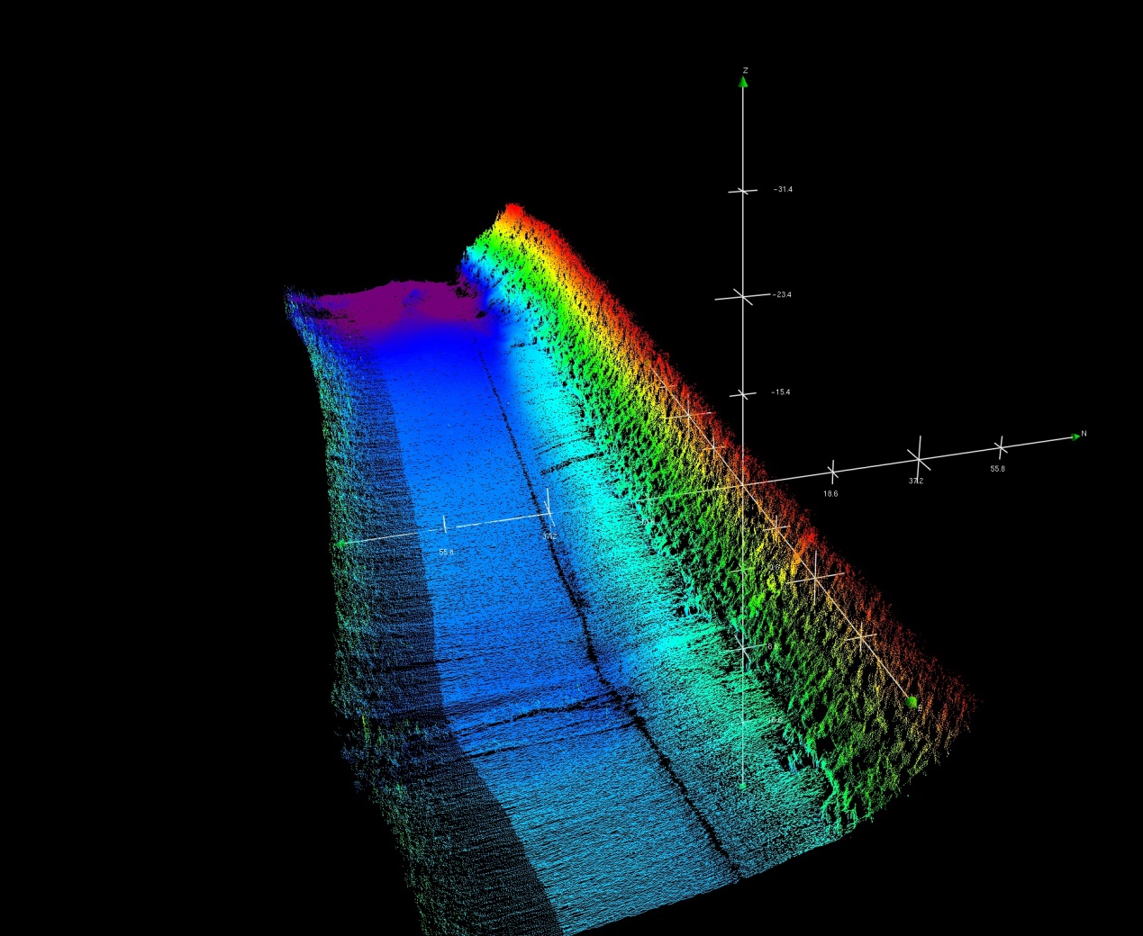Select the -31.4 depth label
This screenshot has height=936, width=1143.
[x=783, y=190]
